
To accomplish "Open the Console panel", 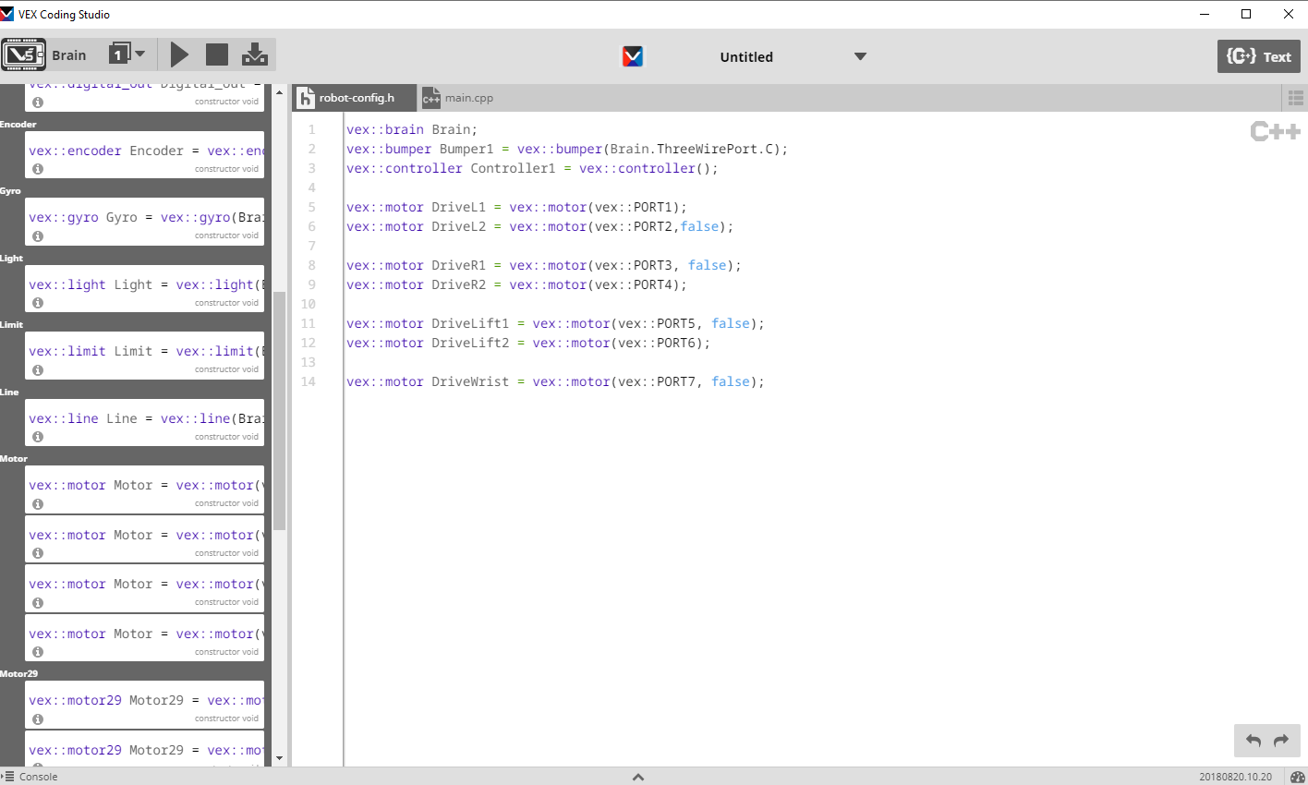I will [x=30, y=777].
